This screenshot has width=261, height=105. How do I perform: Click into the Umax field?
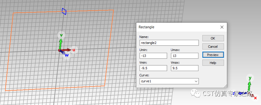185,56
